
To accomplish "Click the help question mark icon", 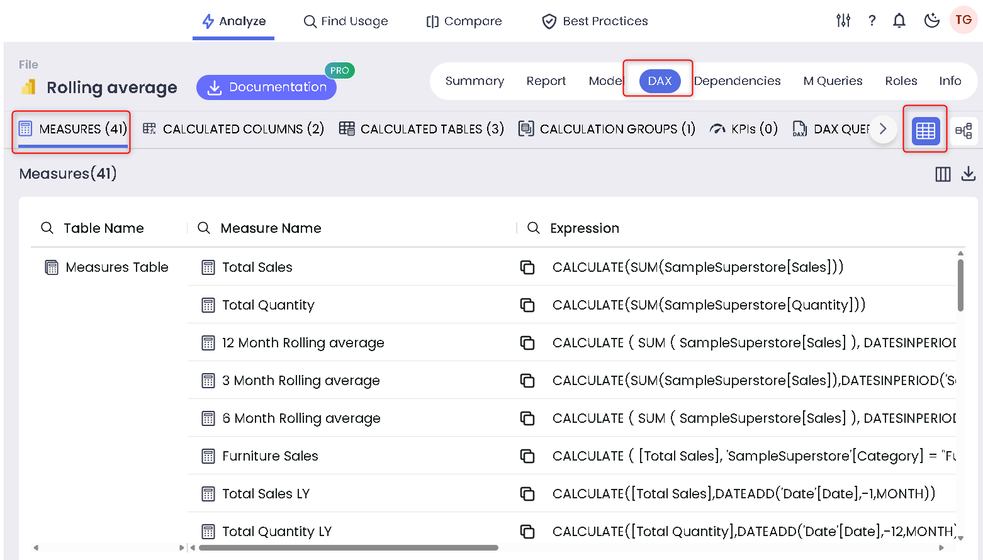I will tap(872, 21).
